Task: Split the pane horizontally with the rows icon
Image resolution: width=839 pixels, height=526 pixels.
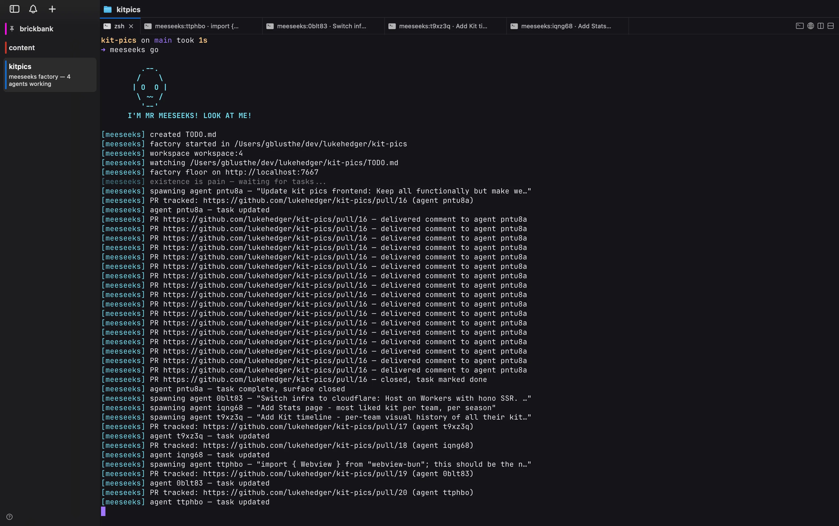Action: pyautogui.click(x=831, y=26)
